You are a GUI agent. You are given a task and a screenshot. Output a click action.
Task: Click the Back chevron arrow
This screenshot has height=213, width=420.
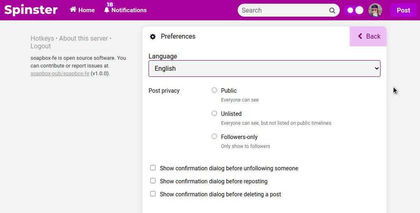coord(360,36)
